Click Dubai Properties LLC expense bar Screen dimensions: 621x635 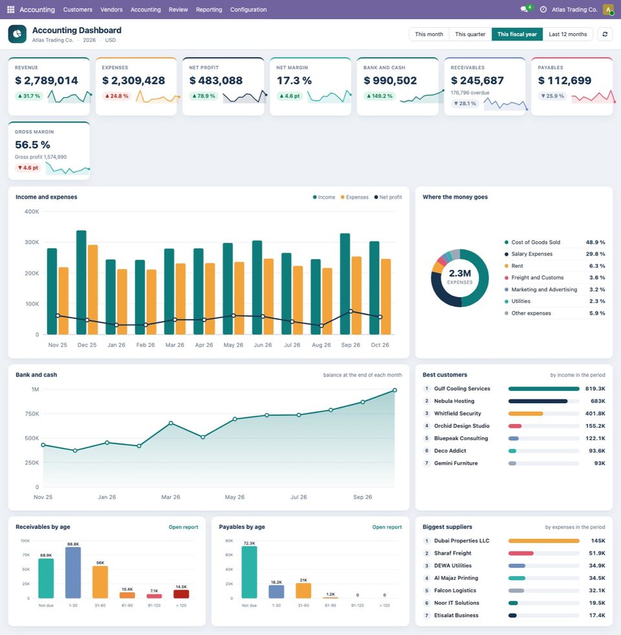coord(543,541)
